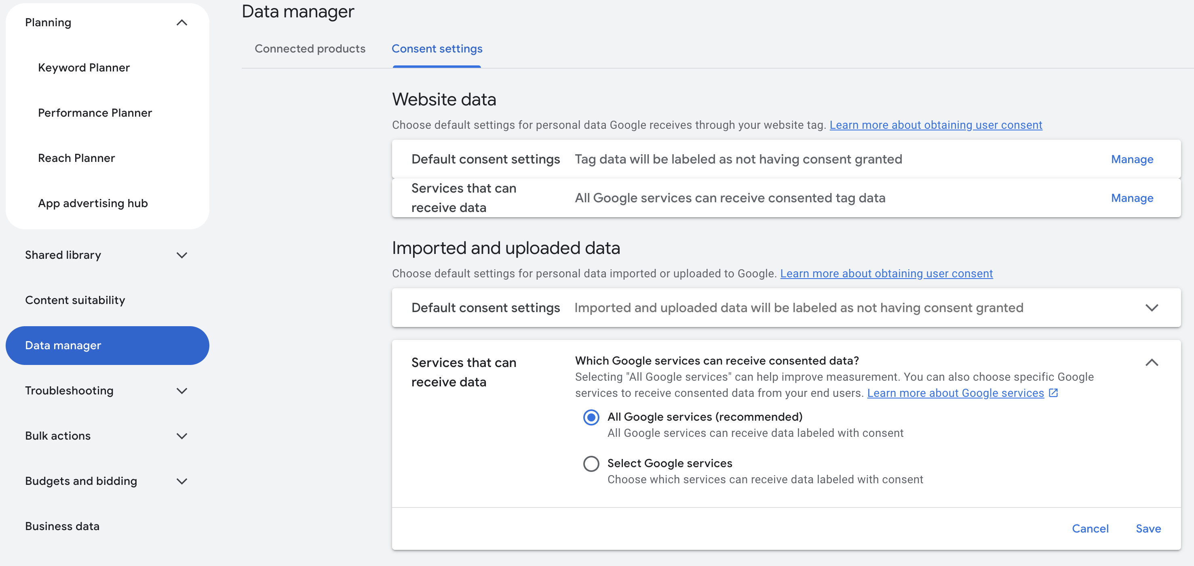1194x566 pixels.
Task: Select All Google services radio button
Action: [591, 417]
